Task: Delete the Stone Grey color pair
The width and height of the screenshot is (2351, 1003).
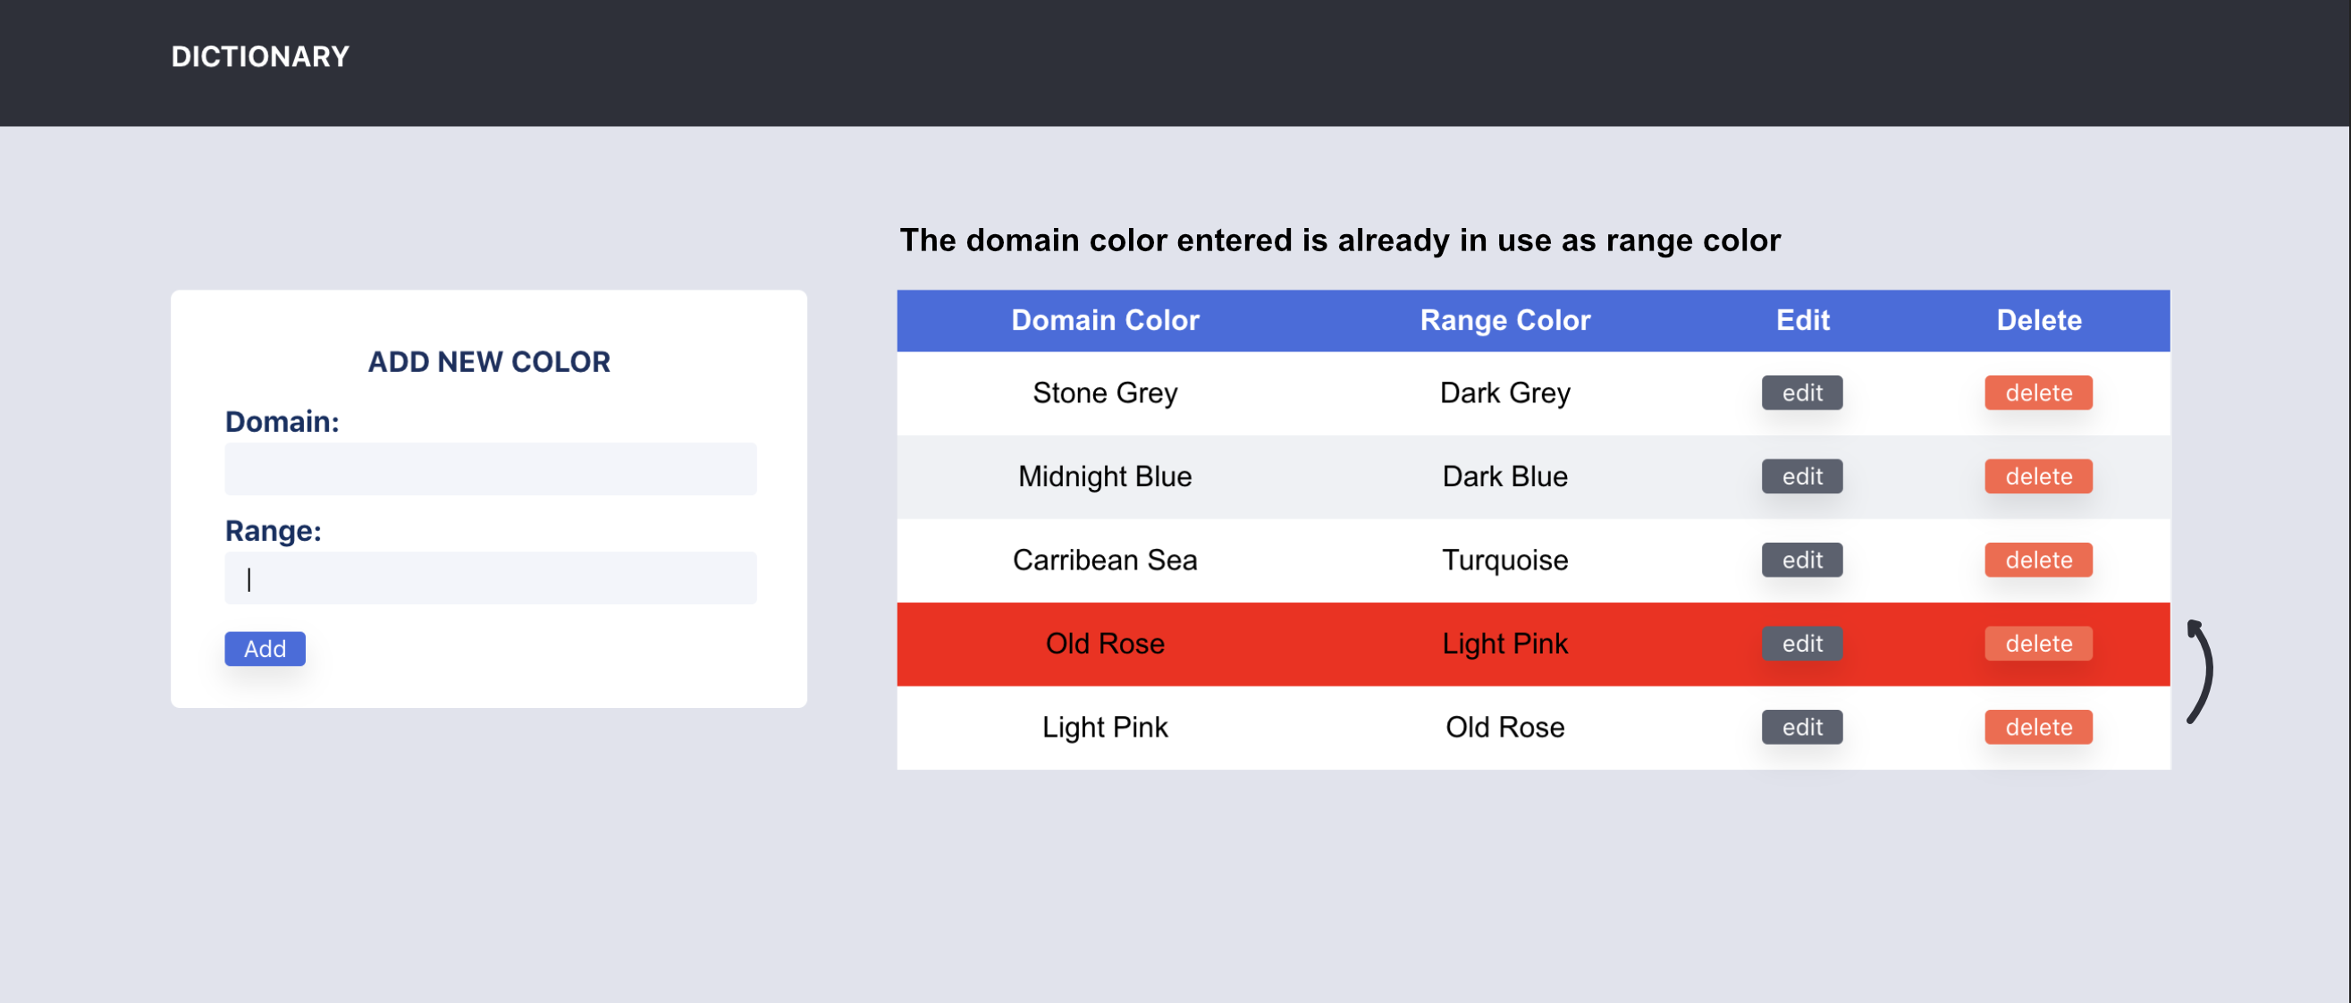Action: pos(2038,392)
